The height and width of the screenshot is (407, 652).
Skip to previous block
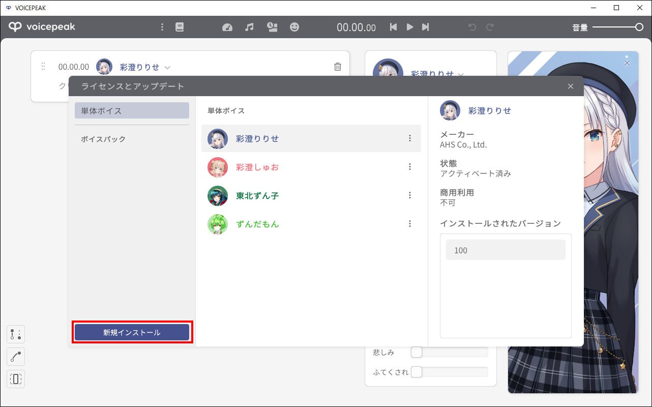pyautogui.click(x=393, y=27)
